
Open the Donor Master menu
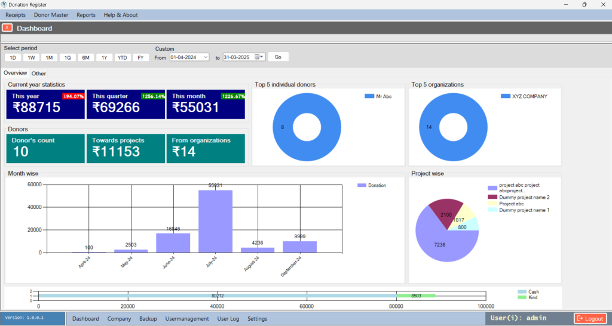51,15
